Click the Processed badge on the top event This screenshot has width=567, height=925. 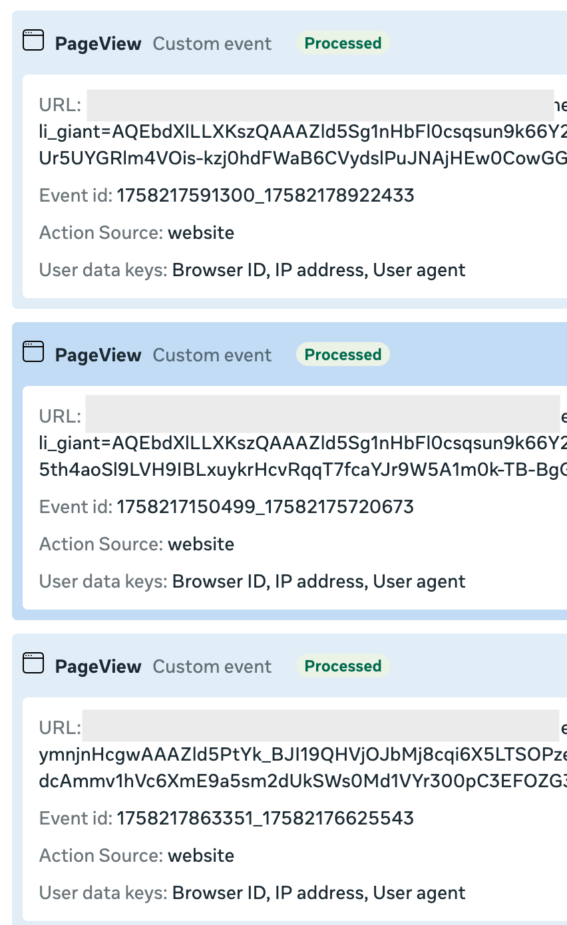343,43
